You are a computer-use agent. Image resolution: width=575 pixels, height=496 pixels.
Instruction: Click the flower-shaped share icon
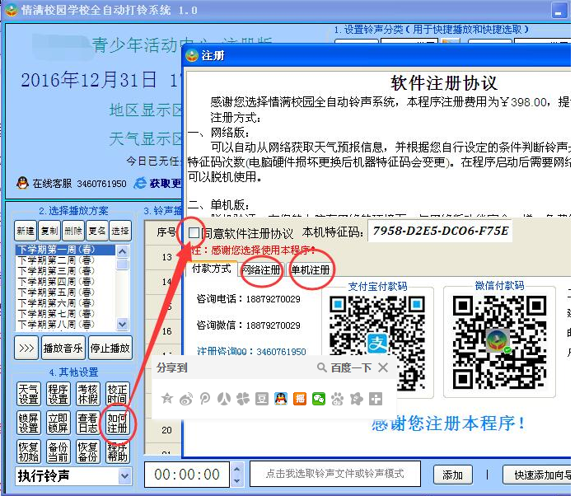(357, 399)
